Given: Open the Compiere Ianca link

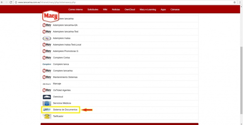Looking at the screenshot, I should [x=61, y=64].
